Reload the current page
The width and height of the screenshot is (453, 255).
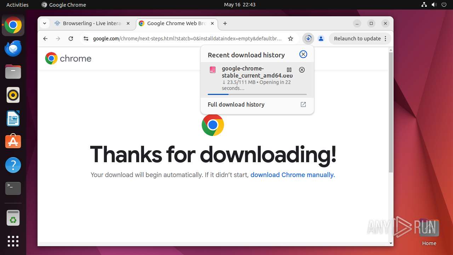(x=71, y=39)
